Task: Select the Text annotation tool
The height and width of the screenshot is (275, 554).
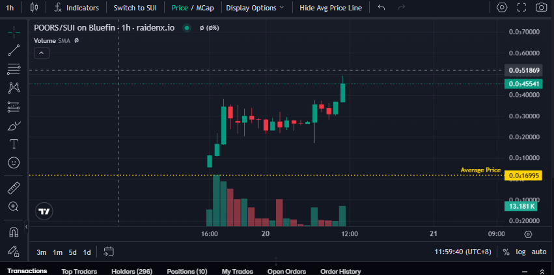Action: click(14, 144)
